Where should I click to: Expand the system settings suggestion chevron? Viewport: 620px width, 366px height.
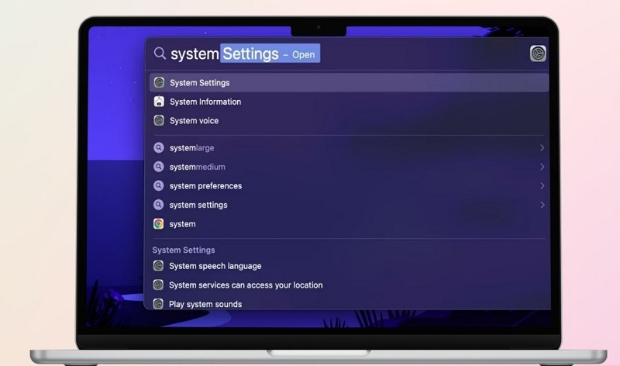pos(542,205)
